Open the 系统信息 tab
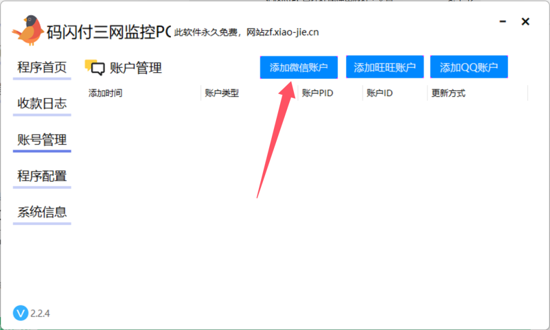Image resolution: width=550 pixels, height=330 pixels. 42,212
